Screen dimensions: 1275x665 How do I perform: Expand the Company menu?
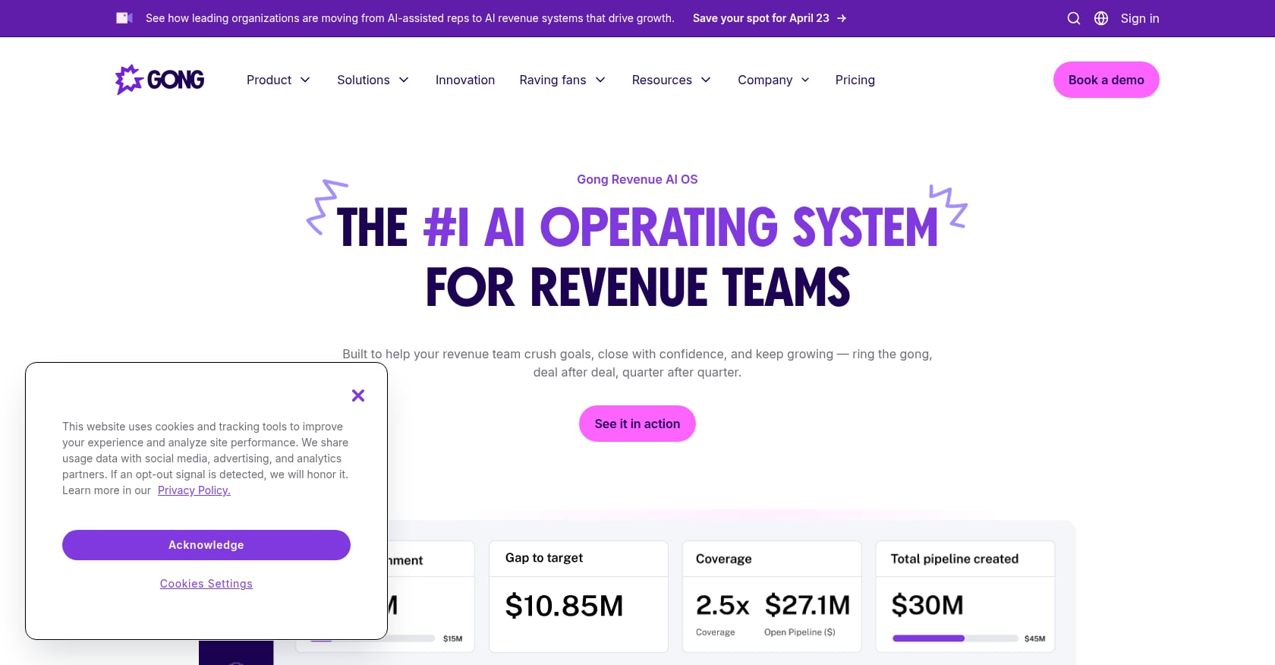774,80
